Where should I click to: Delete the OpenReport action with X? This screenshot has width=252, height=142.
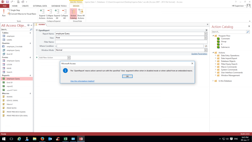point(207,30)
